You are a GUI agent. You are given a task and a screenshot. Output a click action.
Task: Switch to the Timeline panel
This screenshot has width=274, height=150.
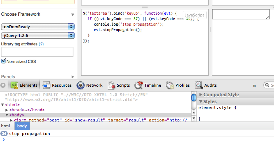pos(148,85)
